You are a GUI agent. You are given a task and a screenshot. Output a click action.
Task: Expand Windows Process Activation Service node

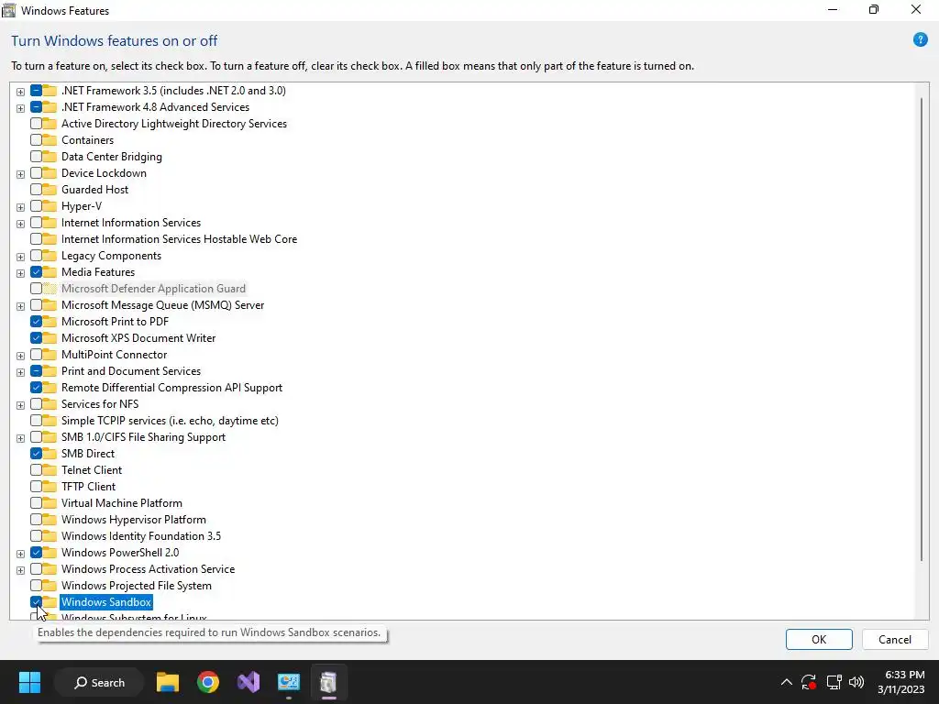pos(20,570)
